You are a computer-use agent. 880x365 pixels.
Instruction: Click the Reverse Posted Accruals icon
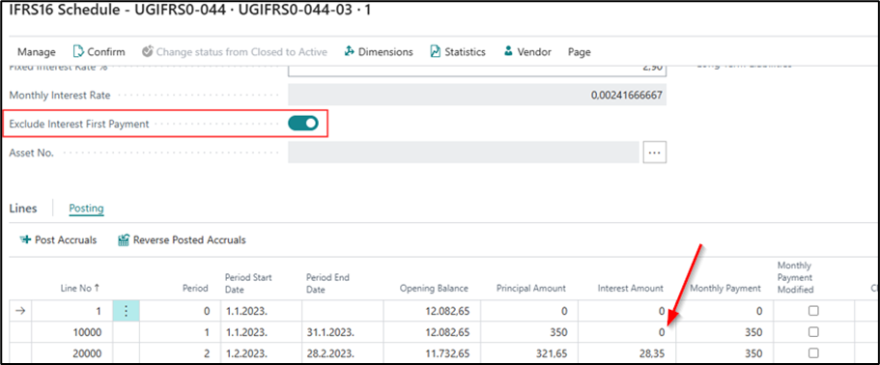[x=124, y=240]
